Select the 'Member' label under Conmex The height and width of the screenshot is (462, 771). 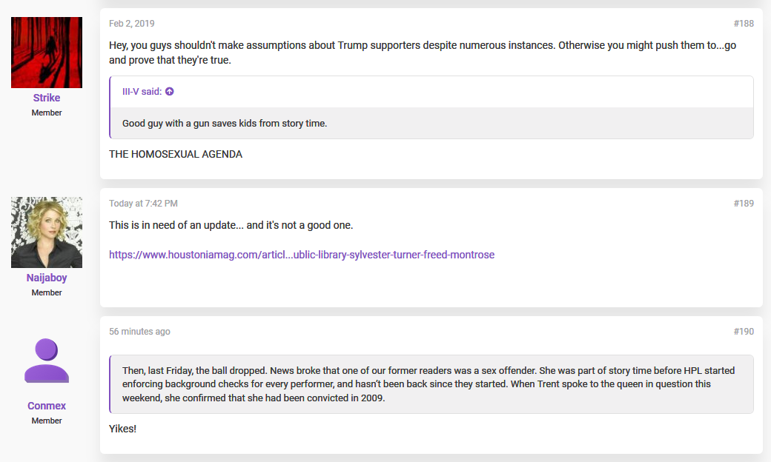pos(47,421)
